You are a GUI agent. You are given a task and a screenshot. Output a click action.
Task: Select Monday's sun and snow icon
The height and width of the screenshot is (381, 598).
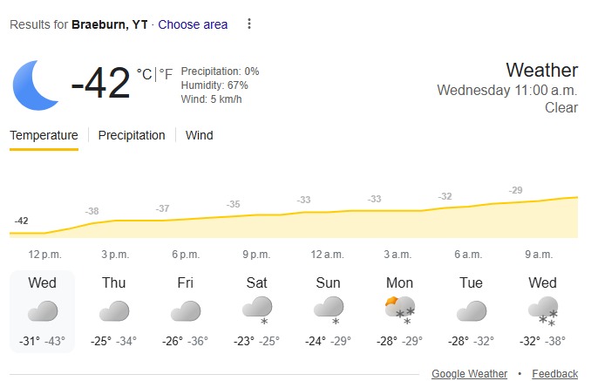pyautogui.click(x=400, y=310)
